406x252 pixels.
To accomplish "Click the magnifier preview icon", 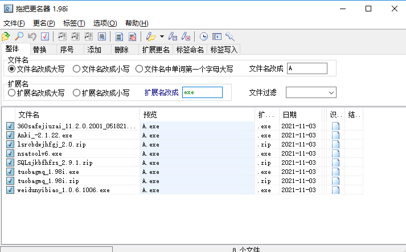I will point(19,36).
